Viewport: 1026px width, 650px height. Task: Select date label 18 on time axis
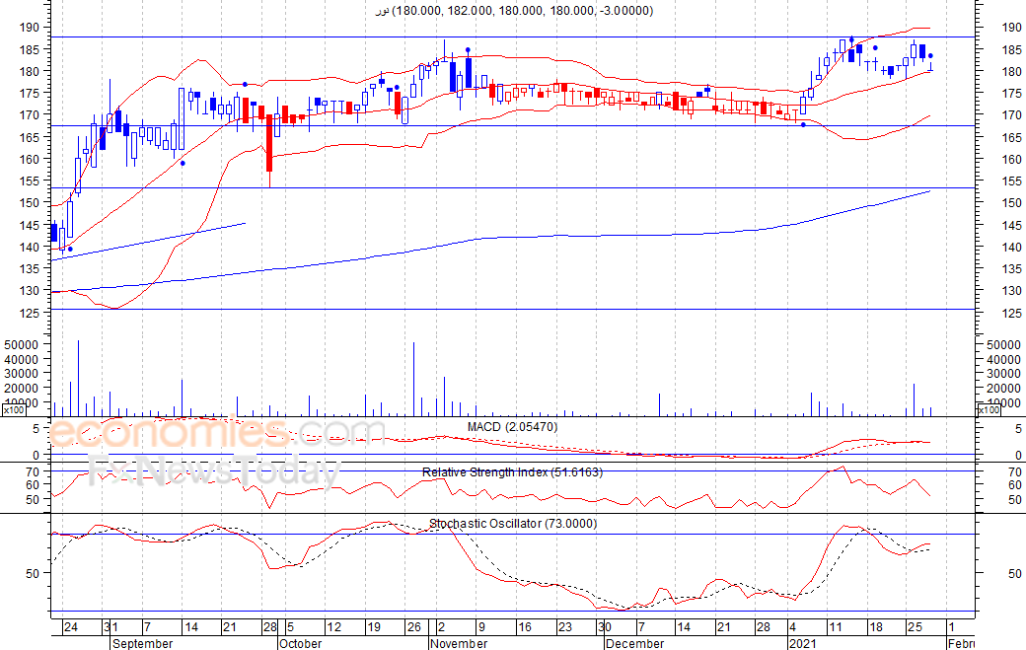(875, 627)
